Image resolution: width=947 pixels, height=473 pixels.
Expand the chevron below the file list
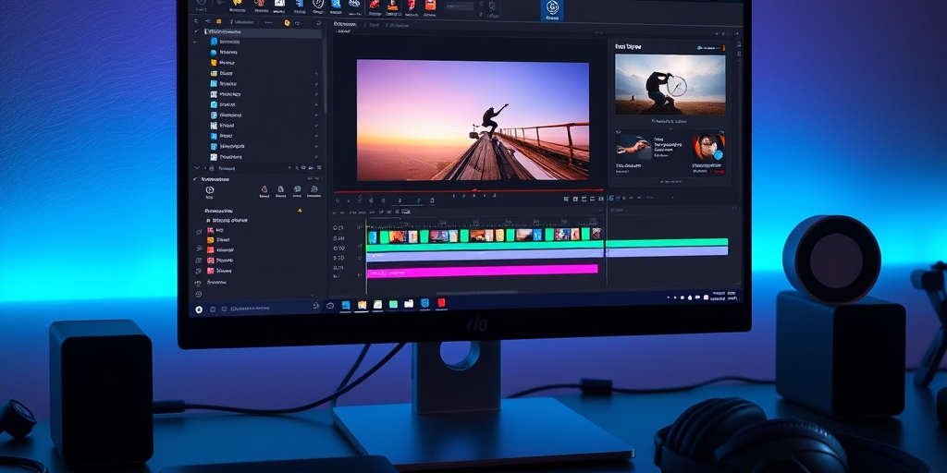196,168
